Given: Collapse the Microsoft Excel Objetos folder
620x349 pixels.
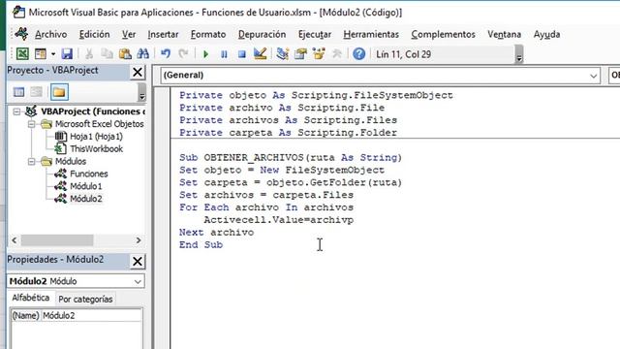Looking at the screenshot, I should [32, 124].
